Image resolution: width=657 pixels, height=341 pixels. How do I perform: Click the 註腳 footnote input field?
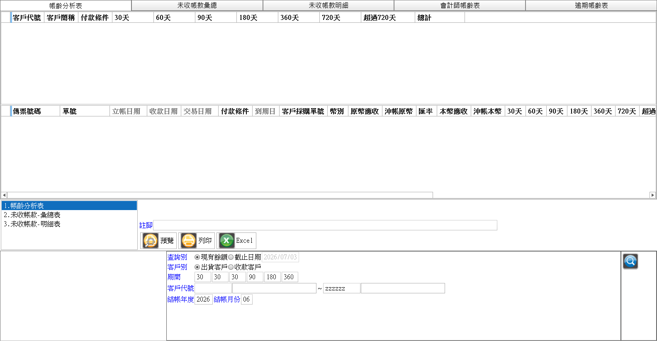pos(325,225)
